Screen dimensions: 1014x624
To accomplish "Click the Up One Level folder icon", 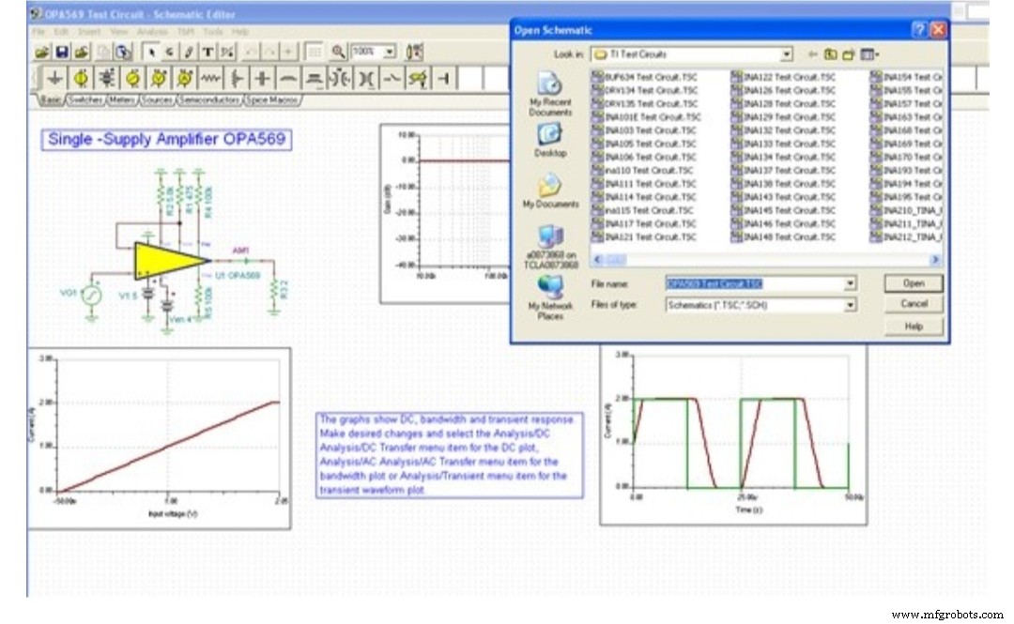I will pyautogui.click(x=831, y=55).
